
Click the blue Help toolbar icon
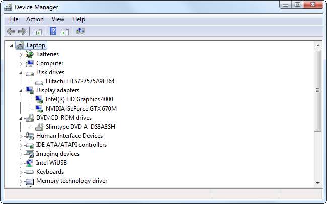[x=53, y=31]
